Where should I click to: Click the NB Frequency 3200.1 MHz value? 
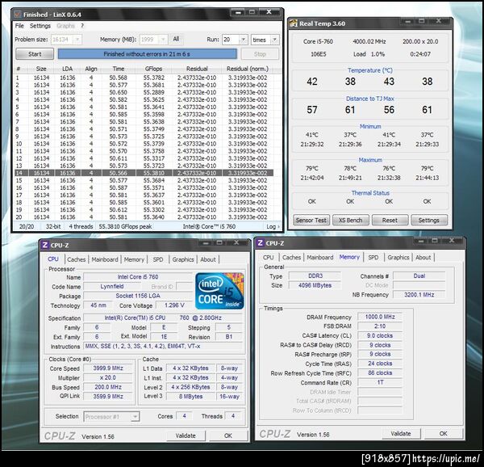(x=419, y=295)
